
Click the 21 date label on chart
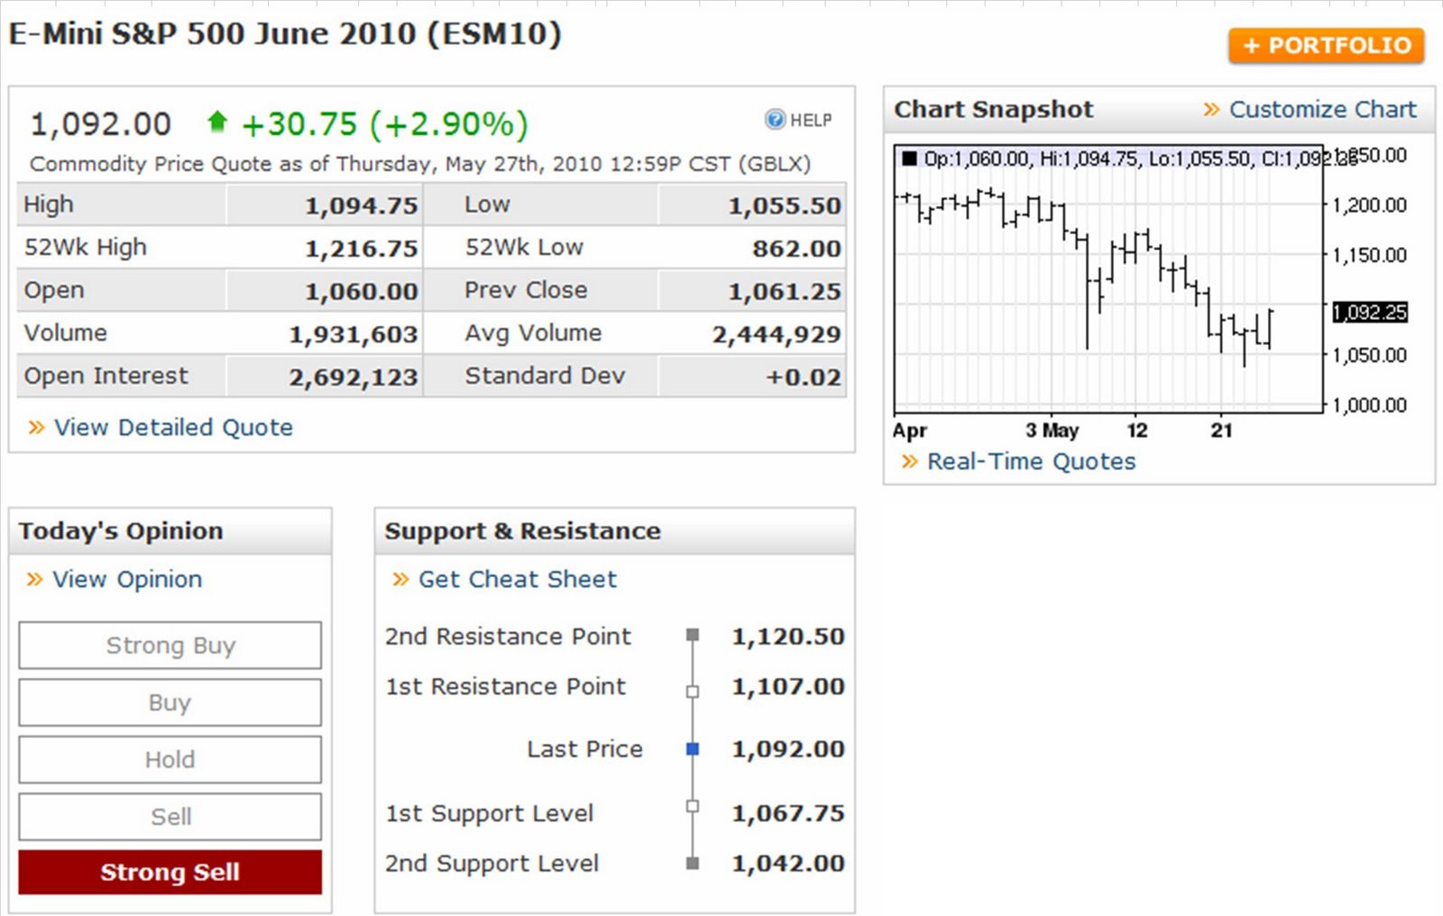coord(1221,430)
